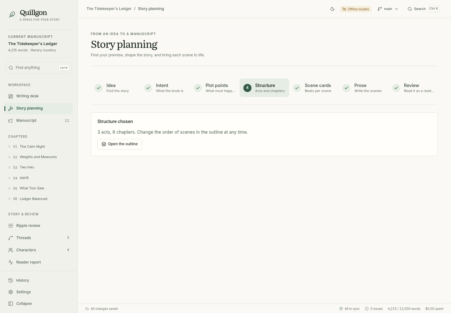Click into the Find anything field
The image size is (451, 313).
pos(39,68)
